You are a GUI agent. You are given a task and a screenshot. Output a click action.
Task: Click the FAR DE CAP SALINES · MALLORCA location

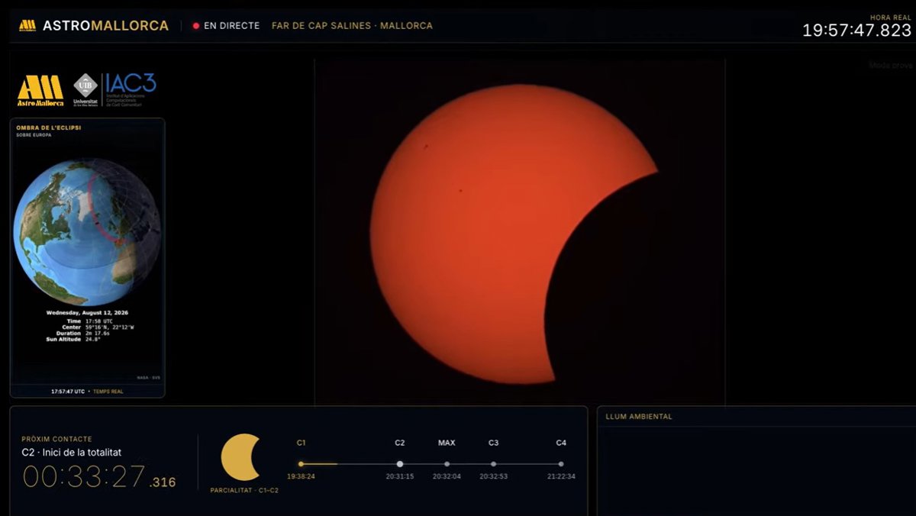[x=352, y=25]
